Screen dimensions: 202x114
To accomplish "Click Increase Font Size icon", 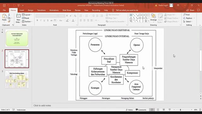I will (67, 16).
